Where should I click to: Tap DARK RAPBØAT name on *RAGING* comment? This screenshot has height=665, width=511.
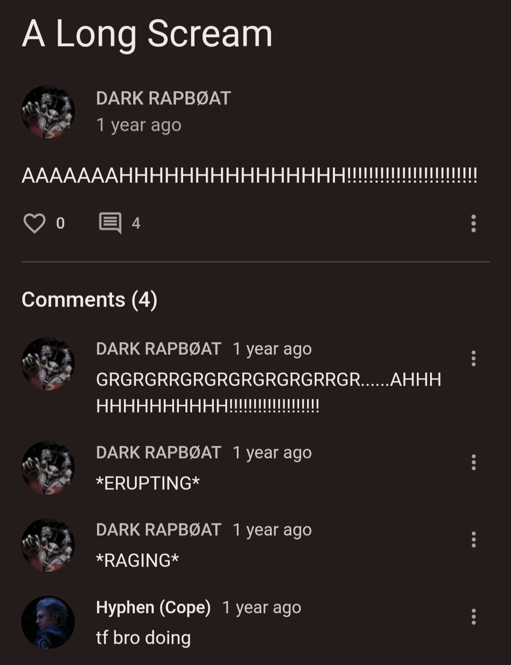[x=159, y=530]
